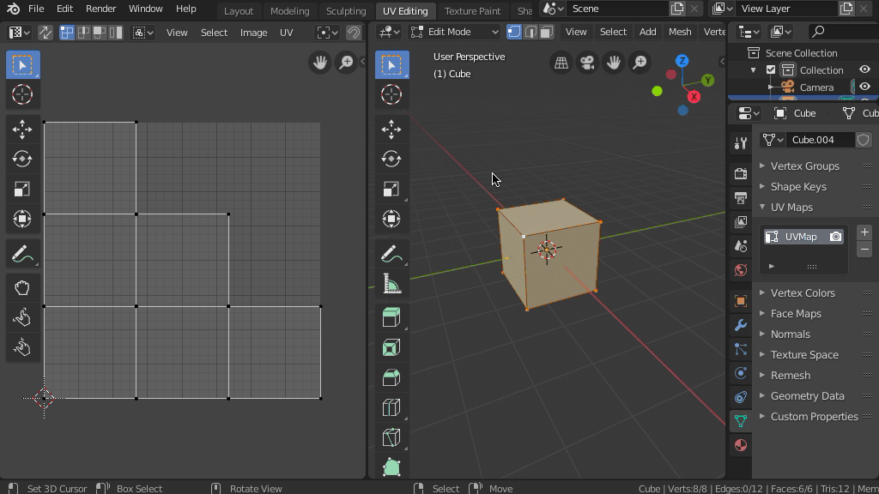
Task: Toggle Camera visibility eye icon
Action: pyautogui.click(x=864, y=87)
